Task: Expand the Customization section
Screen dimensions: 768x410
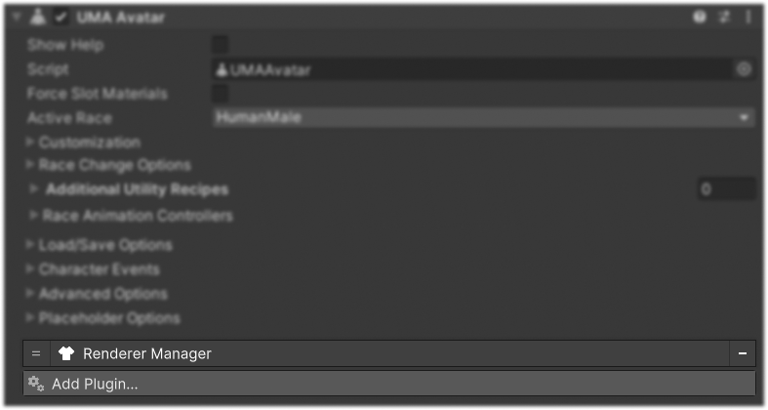Action: click(30, 143)
